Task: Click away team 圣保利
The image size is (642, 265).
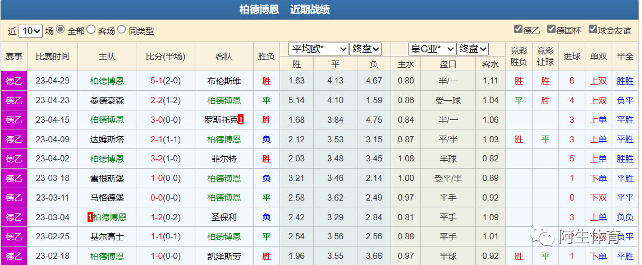Action: (x=224, y=217)
